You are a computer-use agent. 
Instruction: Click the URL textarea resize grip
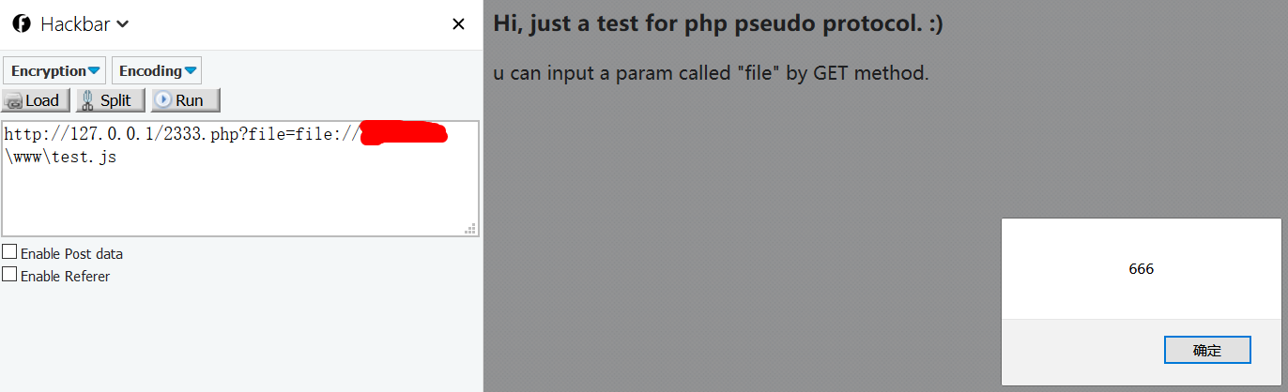coord(470,228)
